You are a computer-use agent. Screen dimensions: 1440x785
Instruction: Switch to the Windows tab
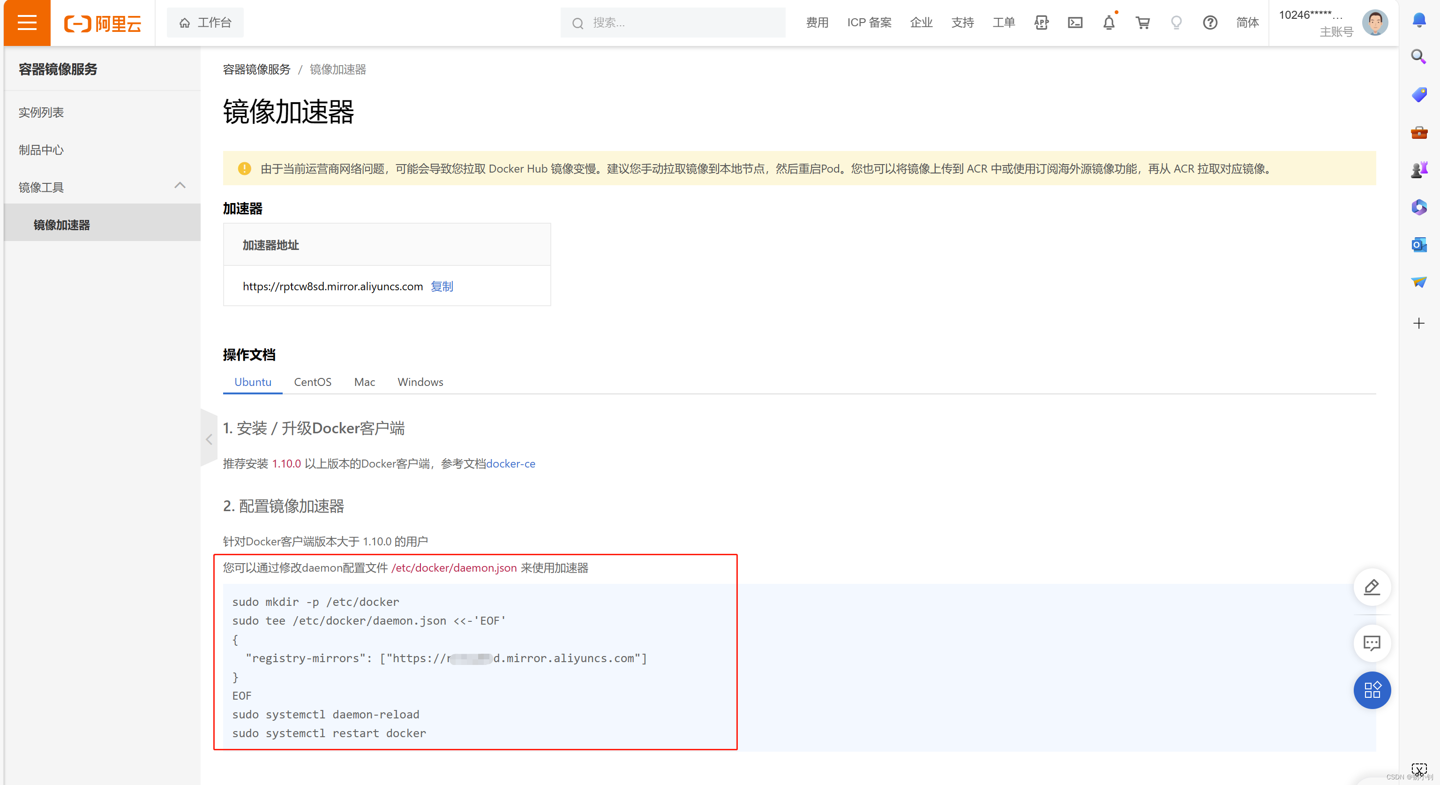[x=420, y=382]
